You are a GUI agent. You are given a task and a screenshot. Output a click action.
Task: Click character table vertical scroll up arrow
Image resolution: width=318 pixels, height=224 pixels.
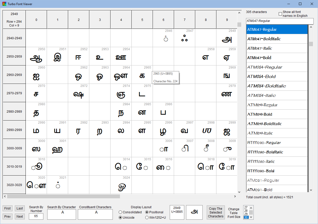point(239,12)
